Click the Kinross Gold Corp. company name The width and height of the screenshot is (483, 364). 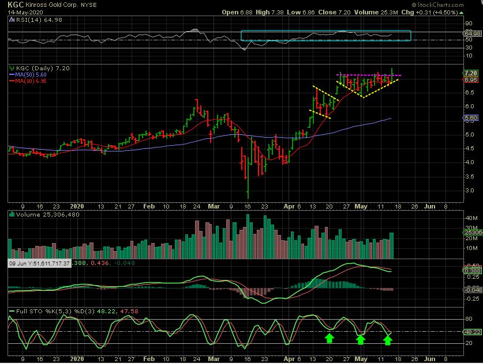[x=52, y=5]
